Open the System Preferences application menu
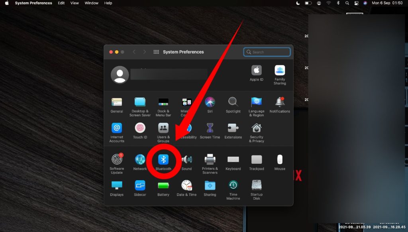Image resolution: width=408 pixels, height=232 pixels. (x=33, y=3)
